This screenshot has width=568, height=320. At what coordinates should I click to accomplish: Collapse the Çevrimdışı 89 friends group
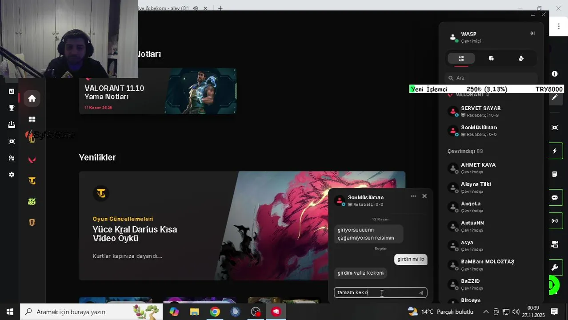[465, 151]
